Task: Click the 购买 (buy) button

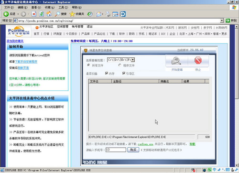Action: 133,150
